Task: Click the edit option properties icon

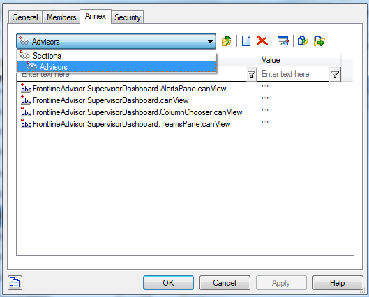Action: pos(283,41)
